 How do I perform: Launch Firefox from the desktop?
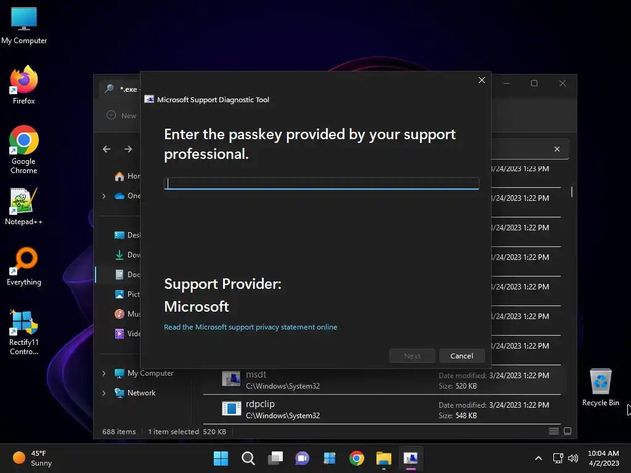(24, 85)
